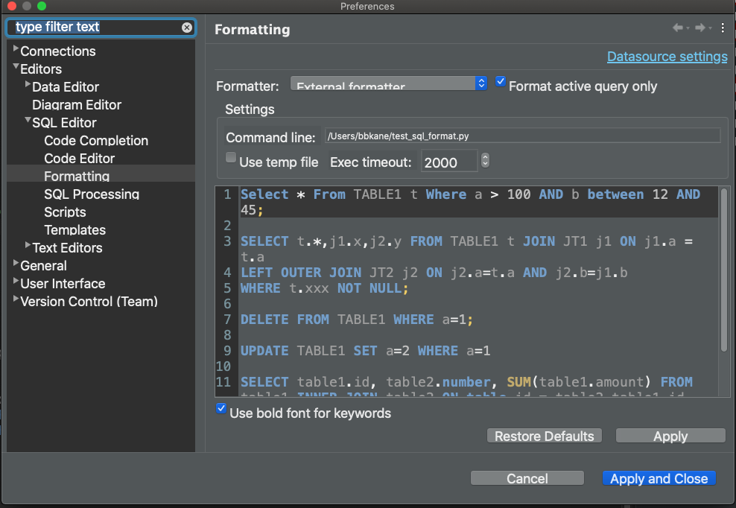This screenshot has height=508, width=736.
Task: Clear the filter text with the x icon
Action: tap(186, 27)
